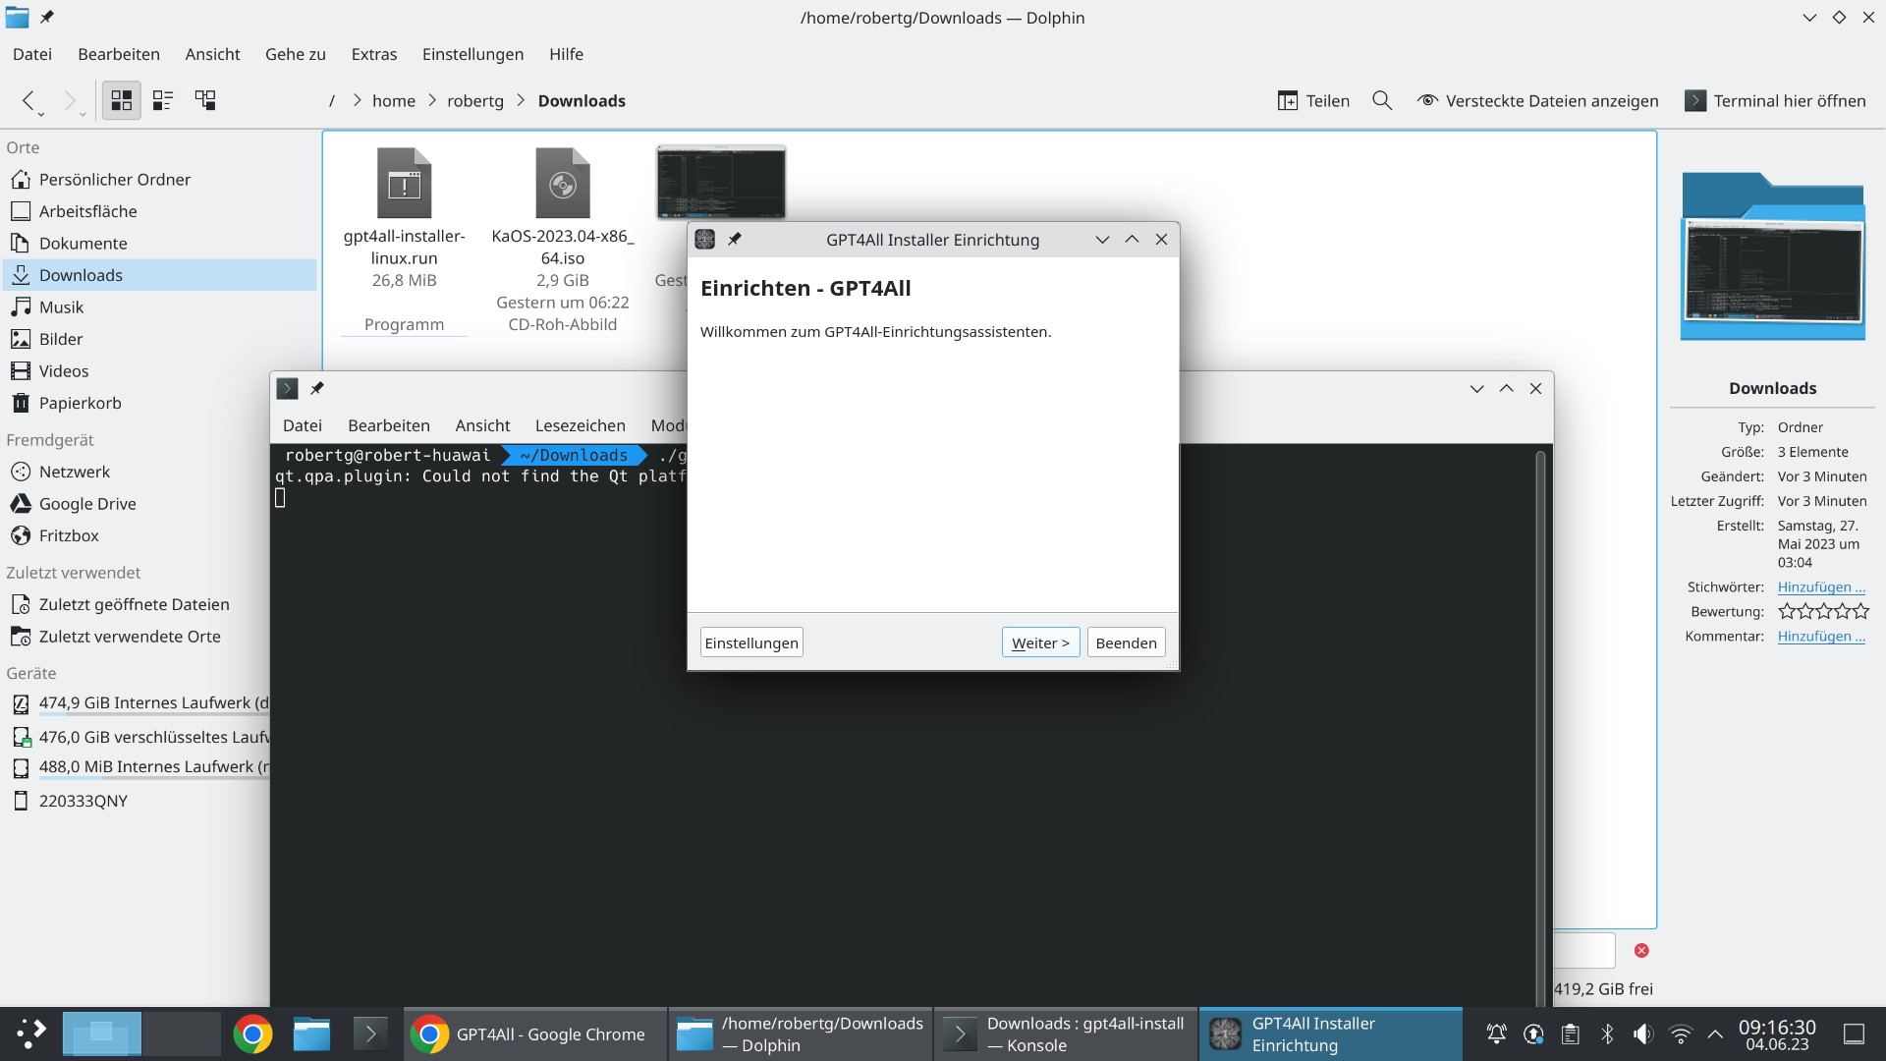Open Persönlicher Ordner in sidebar
The width and height of the screenshot is (1886, 1061).
pyautogui.click(x=160, y=179)
